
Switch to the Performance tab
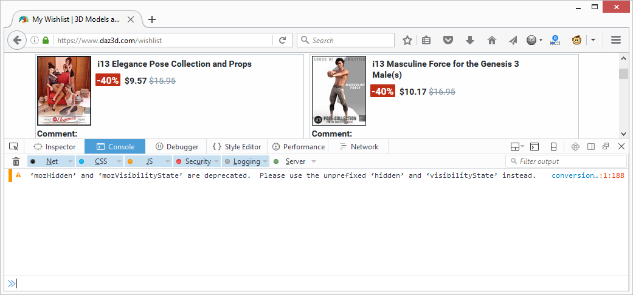pos(297,147)
